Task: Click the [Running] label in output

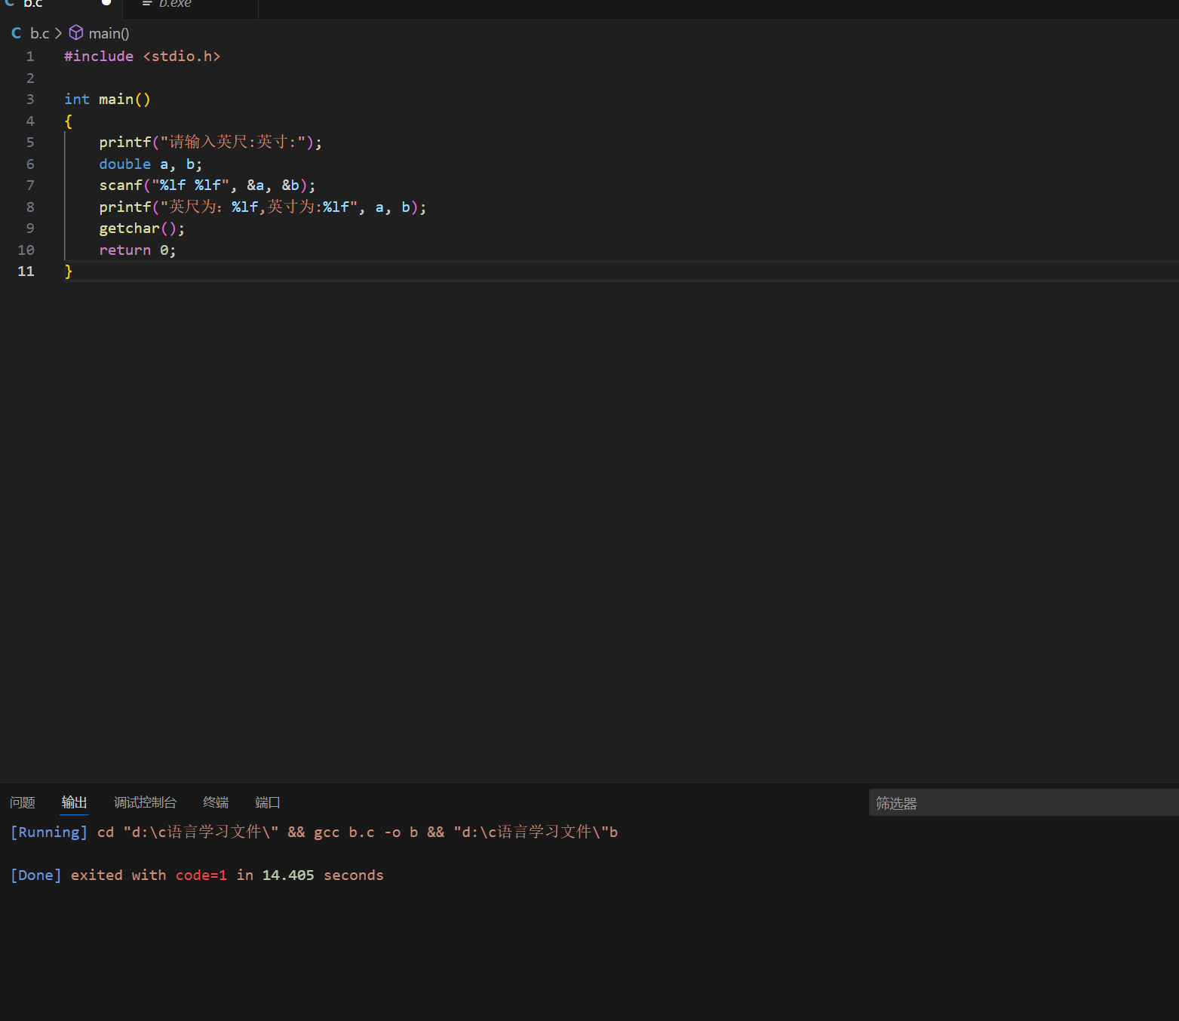Action: [49, 832]
